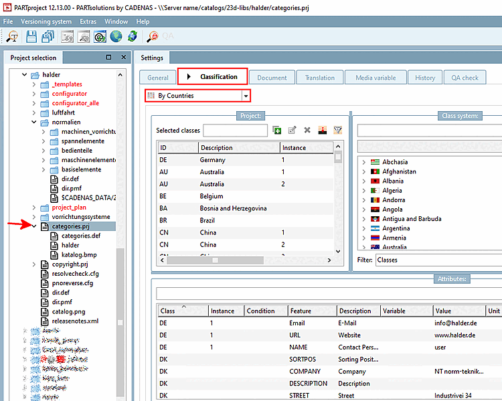The image size is (502, 401).
Task: Select the Bosnia and Herzegovina row
Action: coord(246,208)
